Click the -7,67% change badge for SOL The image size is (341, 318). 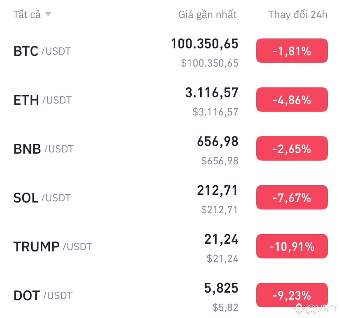click(292, 197)
